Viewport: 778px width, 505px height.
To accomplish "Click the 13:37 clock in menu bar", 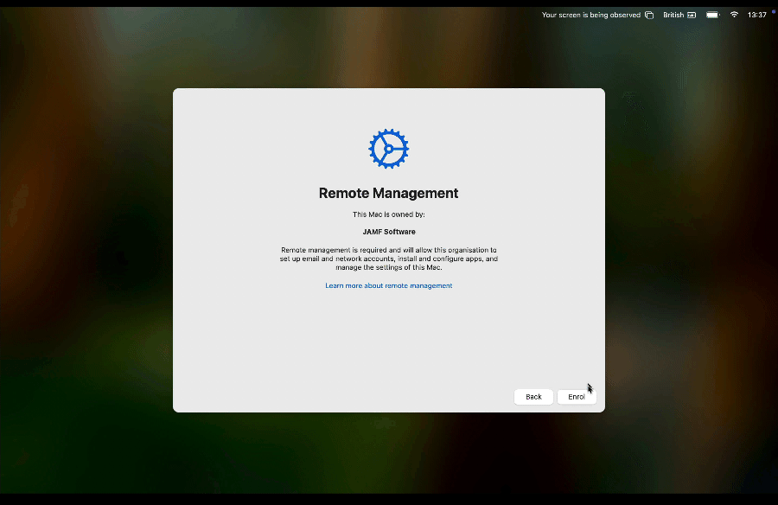I will click(756, 15).
